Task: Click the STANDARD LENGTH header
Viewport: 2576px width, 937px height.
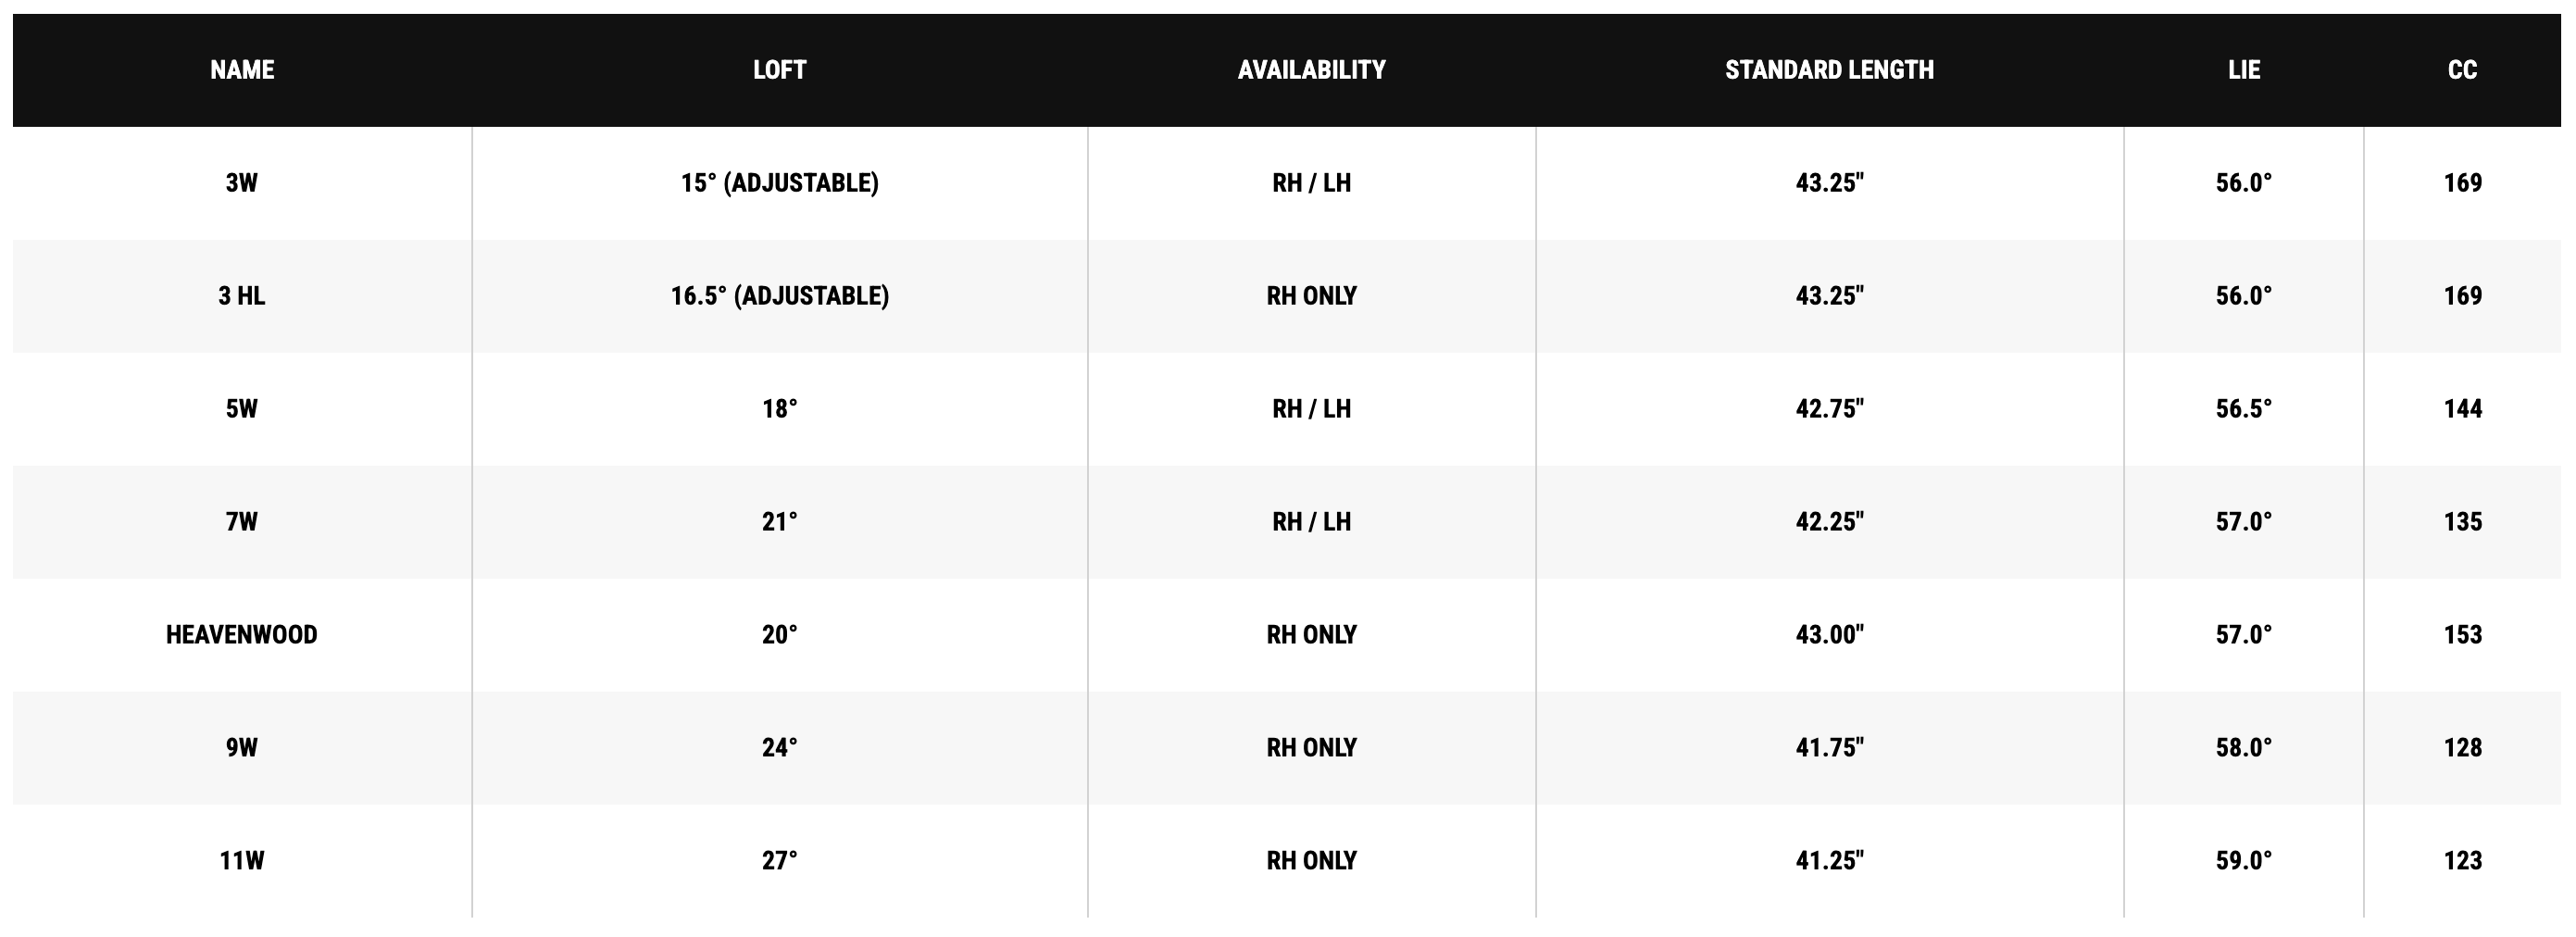Action: tap(1830, 70)
